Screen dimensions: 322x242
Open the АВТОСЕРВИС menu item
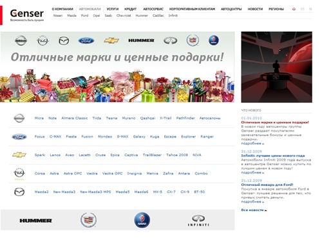coord(153,9)
